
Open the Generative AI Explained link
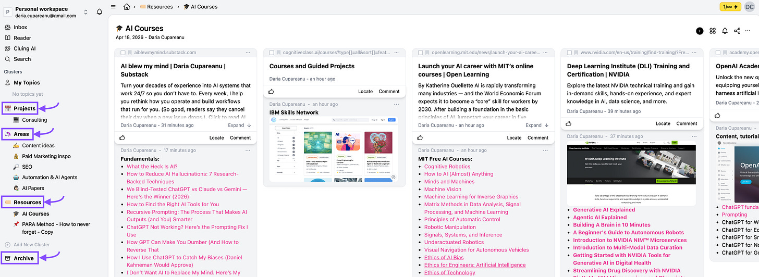click(604, 210)
